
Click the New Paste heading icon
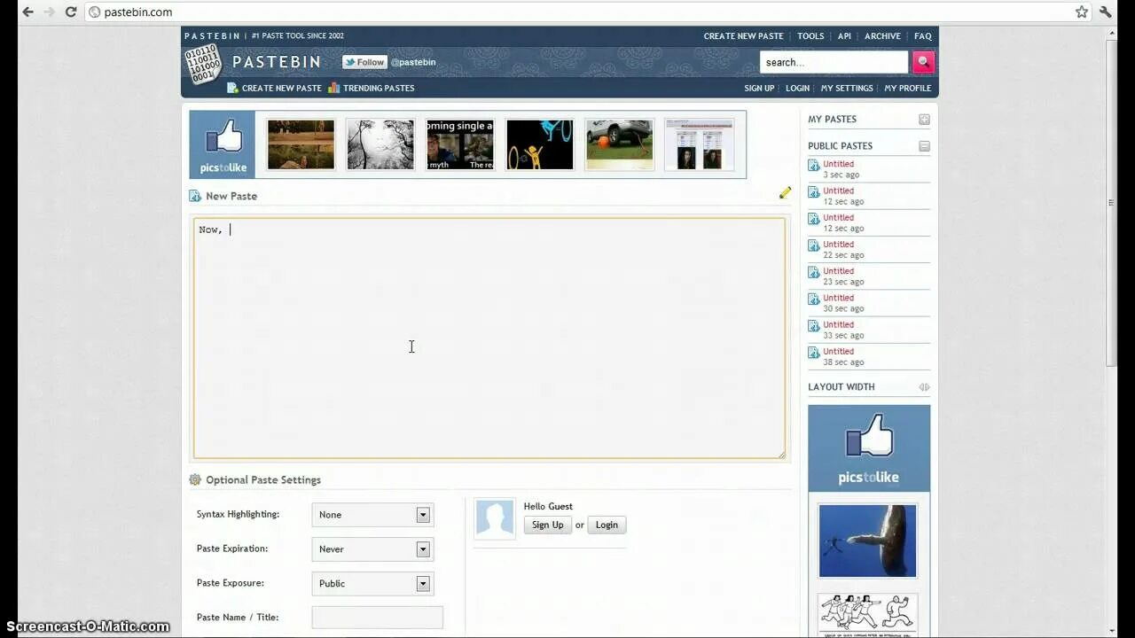[195, 196]
